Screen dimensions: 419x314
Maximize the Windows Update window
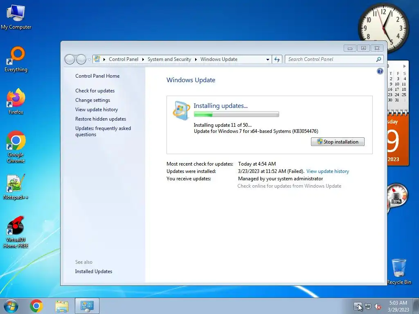[x=363, y=48]
